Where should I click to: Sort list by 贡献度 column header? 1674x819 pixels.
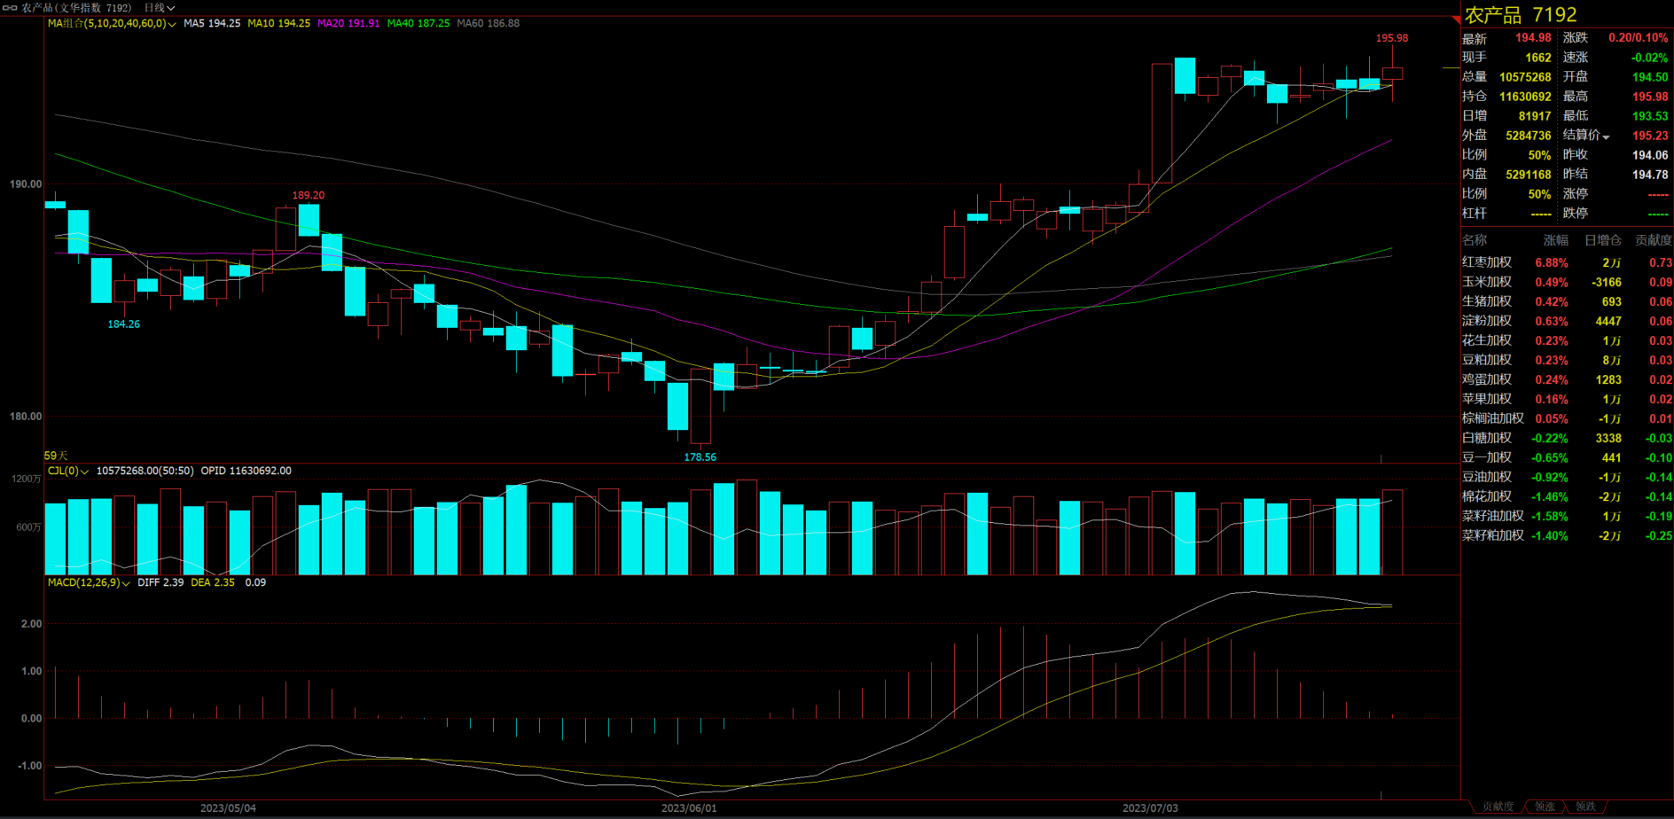(1653, 240)
